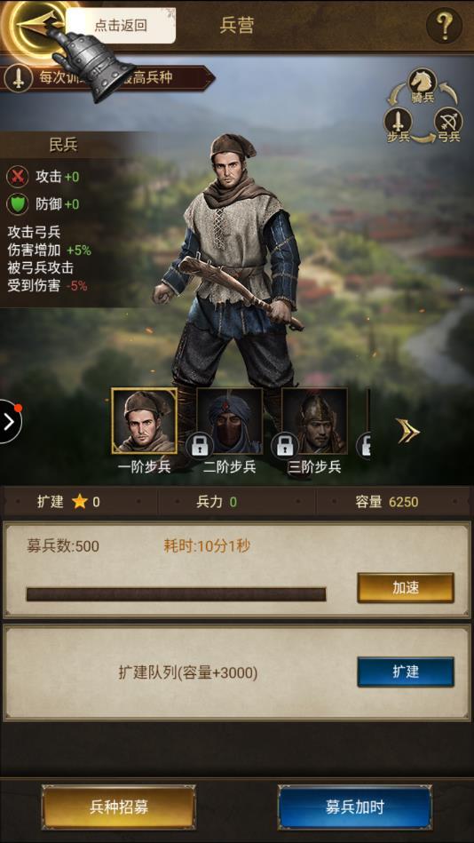The height and width of the screenshot is (843, 474).
Task: Open help via question mark icon
Action: click(444, 25)
